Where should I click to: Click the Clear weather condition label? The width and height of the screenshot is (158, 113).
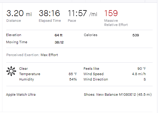23,69
